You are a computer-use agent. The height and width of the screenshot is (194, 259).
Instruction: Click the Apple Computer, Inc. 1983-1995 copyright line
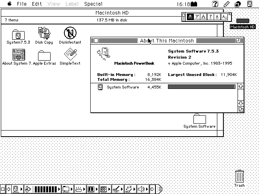pyautogui.click(x=200, y=63)
